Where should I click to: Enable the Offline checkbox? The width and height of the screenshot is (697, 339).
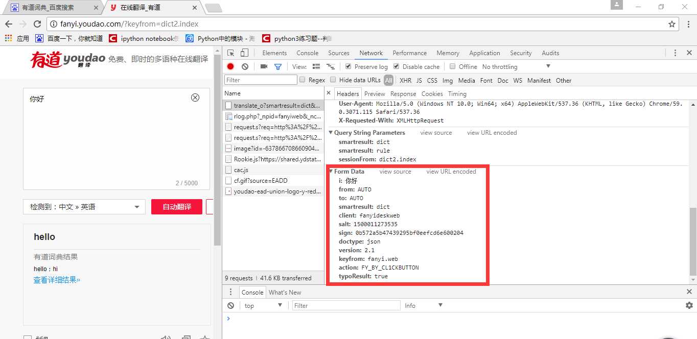[x=452, y=66]
